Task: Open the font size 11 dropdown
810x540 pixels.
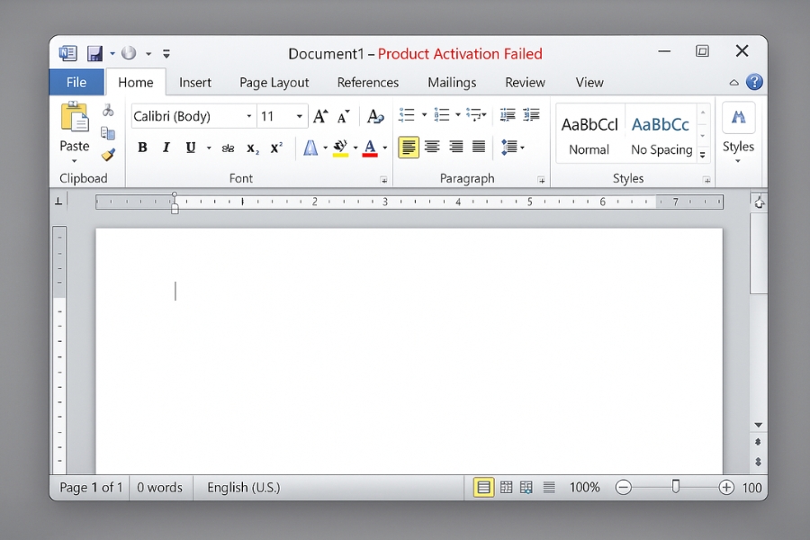Action: 299,116
